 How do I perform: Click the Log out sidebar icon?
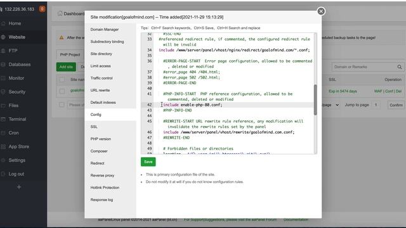3,174
